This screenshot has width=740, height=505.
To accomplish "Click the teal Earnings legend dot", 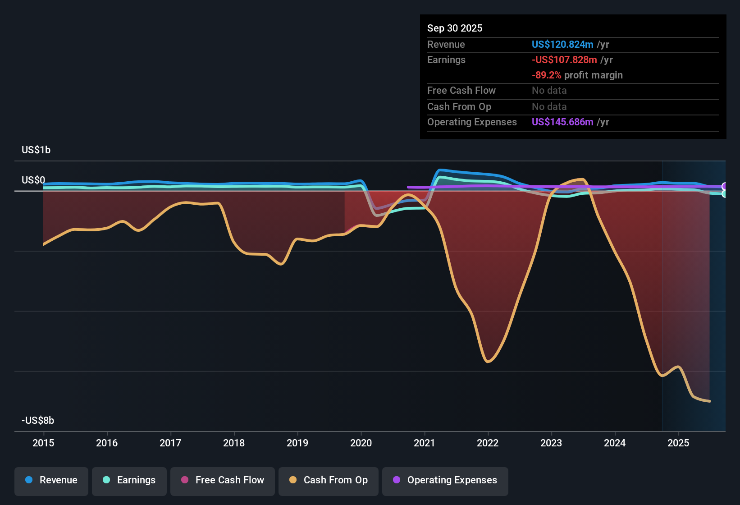I will coord(107,480).
